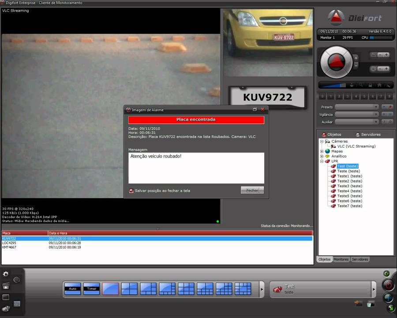Toggle 'Salvar posição ao fechar a tela' checkbox

(131, 191)
